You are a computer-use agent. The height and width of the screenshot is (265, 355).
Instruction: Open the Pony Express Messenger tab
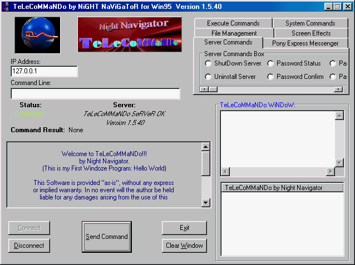(305, 43)
